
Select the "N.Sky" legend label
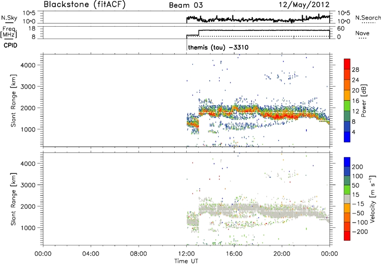[9, 18]
